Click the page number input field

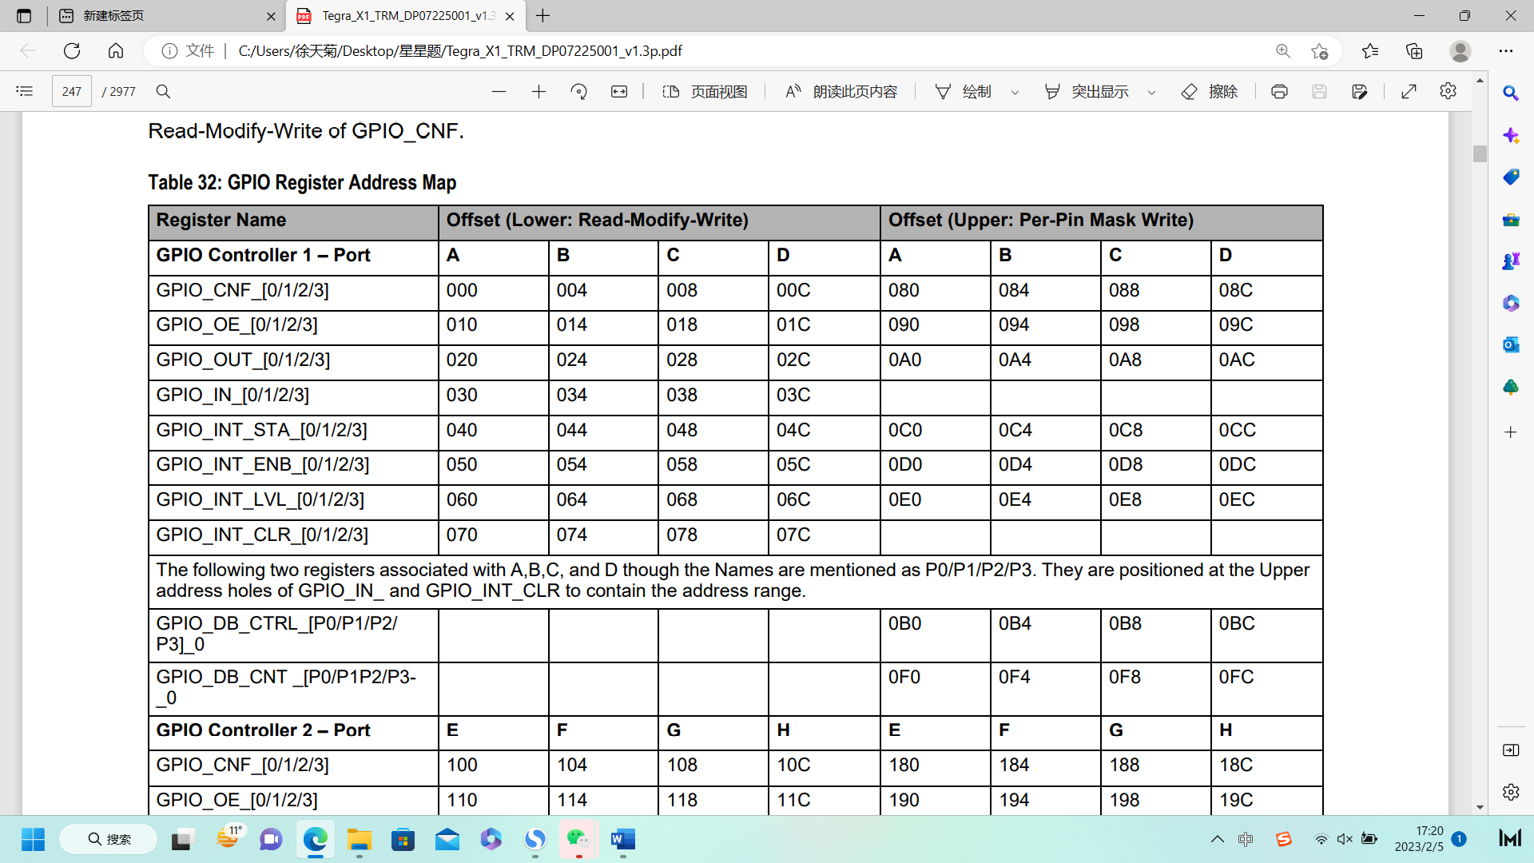(72, 91)
